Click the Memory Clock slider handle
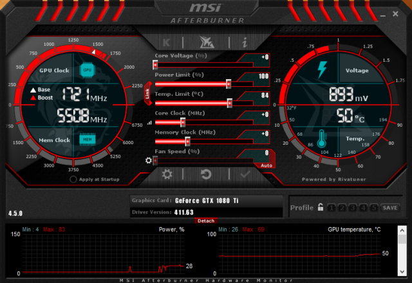 pyautogui.click(x=187, y=141)
